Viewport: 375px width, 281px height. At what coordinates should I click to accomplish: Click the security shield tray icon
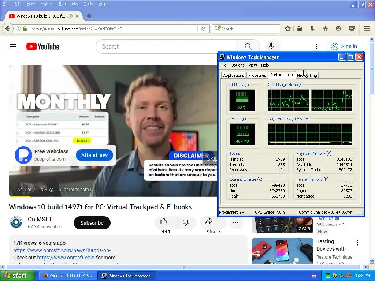coord(335,276)
